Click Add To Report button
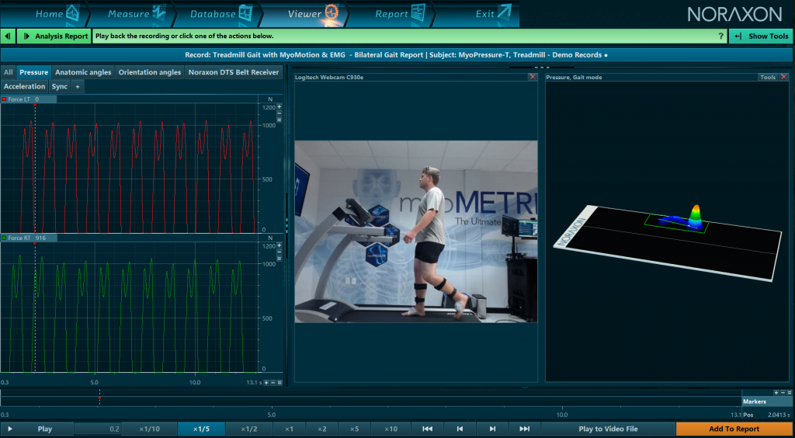The image size is (795, 438). pyautogui.click(x=734, y=429)
